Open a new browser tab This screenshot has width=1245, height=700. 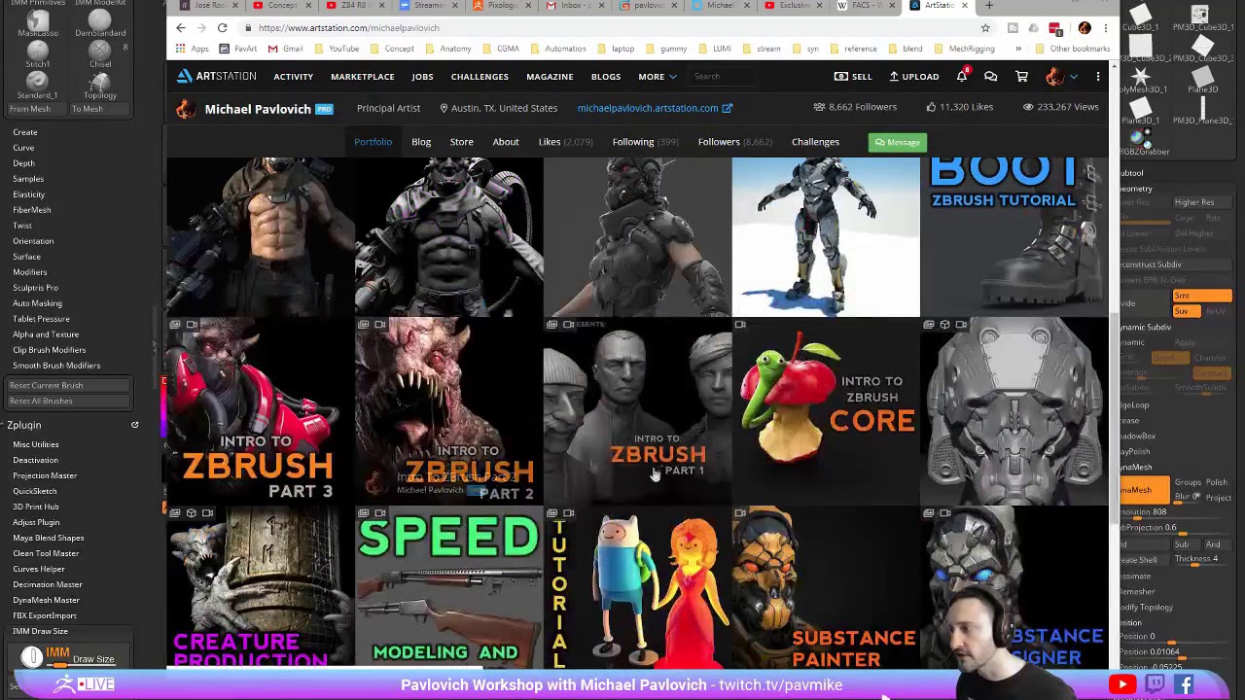(989, 6)
